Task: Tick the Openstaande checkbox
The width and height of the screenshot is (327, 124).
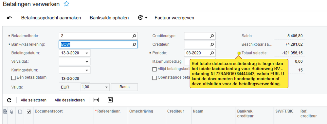Action: pyautogui.click(x=154, y=78)
